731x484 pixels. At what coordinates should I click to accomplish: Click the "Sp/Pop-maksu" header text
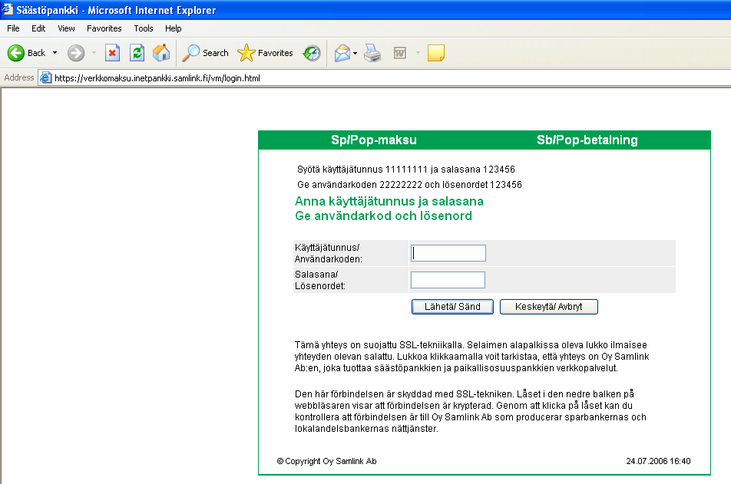pos(374,140)
